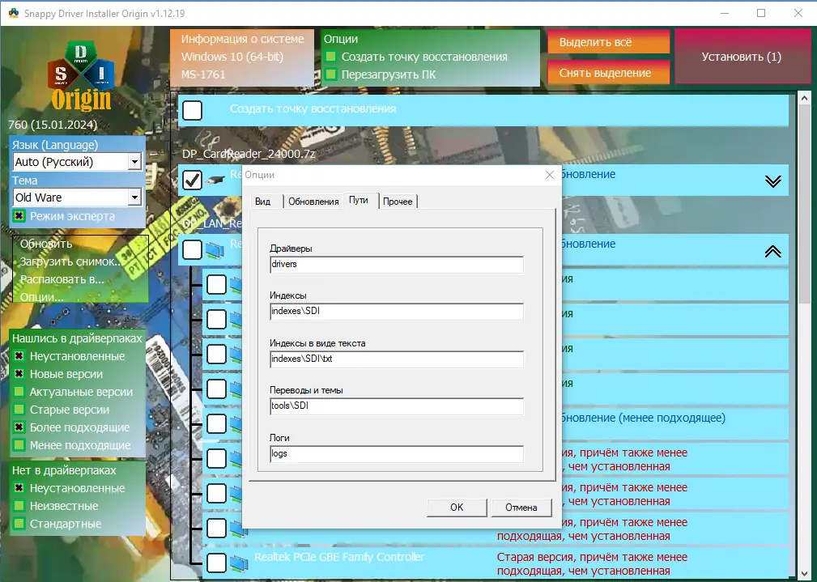Open Информация о системе panel
This screenshot has width=817, height=582.
(242, 57)
